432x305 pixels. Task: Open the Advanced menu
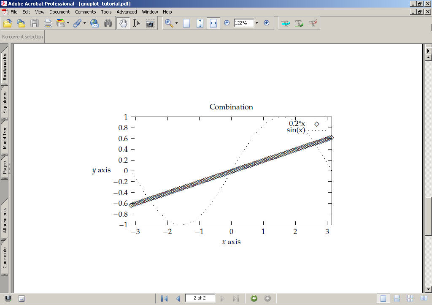pyautogui.click(x=127, y=12)
